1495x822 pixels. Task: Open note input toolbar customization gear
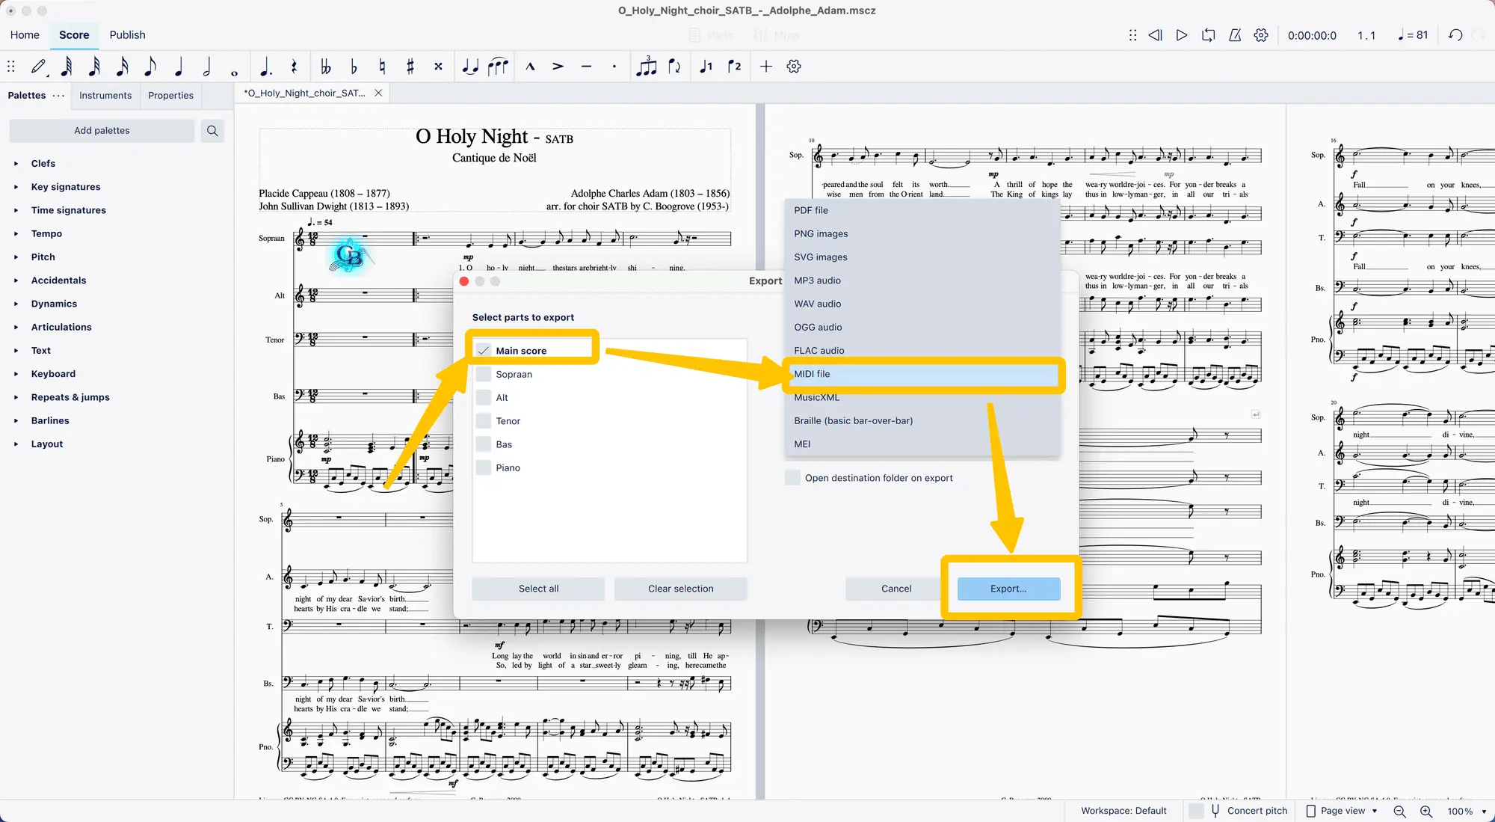pos(794,67)
